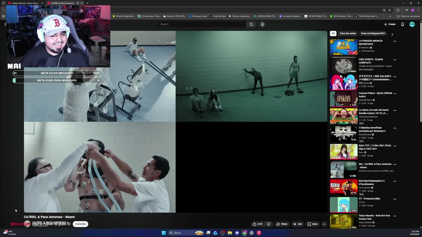Open the TikTok Shop Seller bookmark

367,16
